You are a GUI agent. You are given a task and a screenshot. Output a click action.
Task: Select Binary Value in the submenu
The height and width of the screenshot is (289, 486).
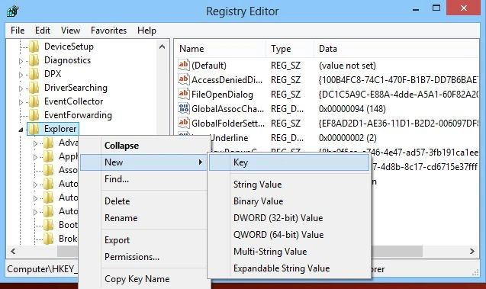(289, 201)
